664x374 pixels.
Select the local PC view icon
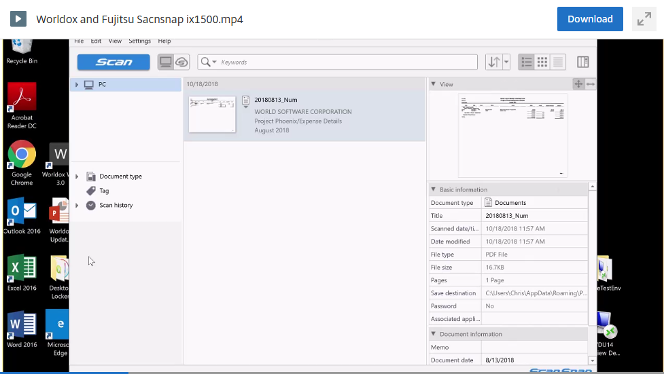[166, 62]
